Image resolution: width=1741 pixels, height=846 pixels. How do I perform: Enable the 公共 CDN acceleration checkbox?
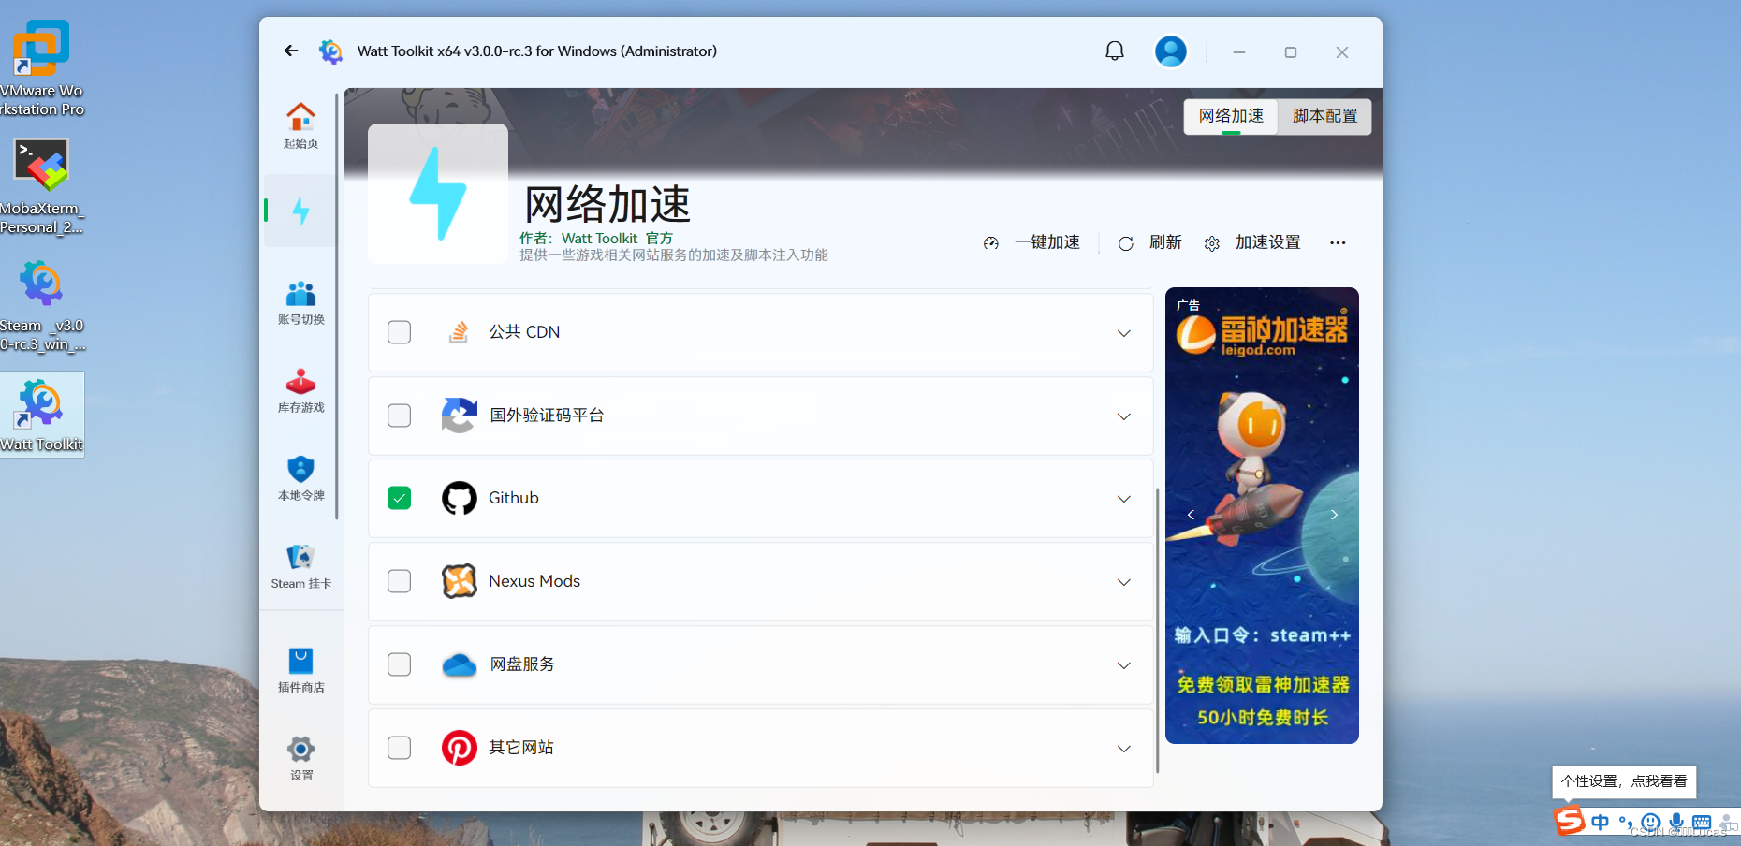point(399,332)
